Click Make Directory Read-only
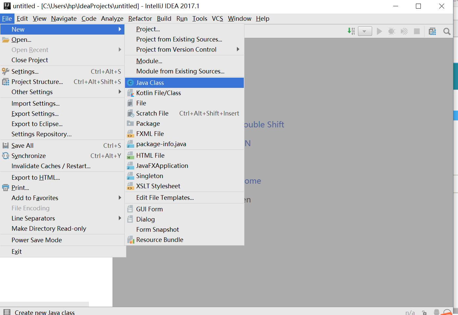The image size is (458, 315). click(x=63, y=228)
